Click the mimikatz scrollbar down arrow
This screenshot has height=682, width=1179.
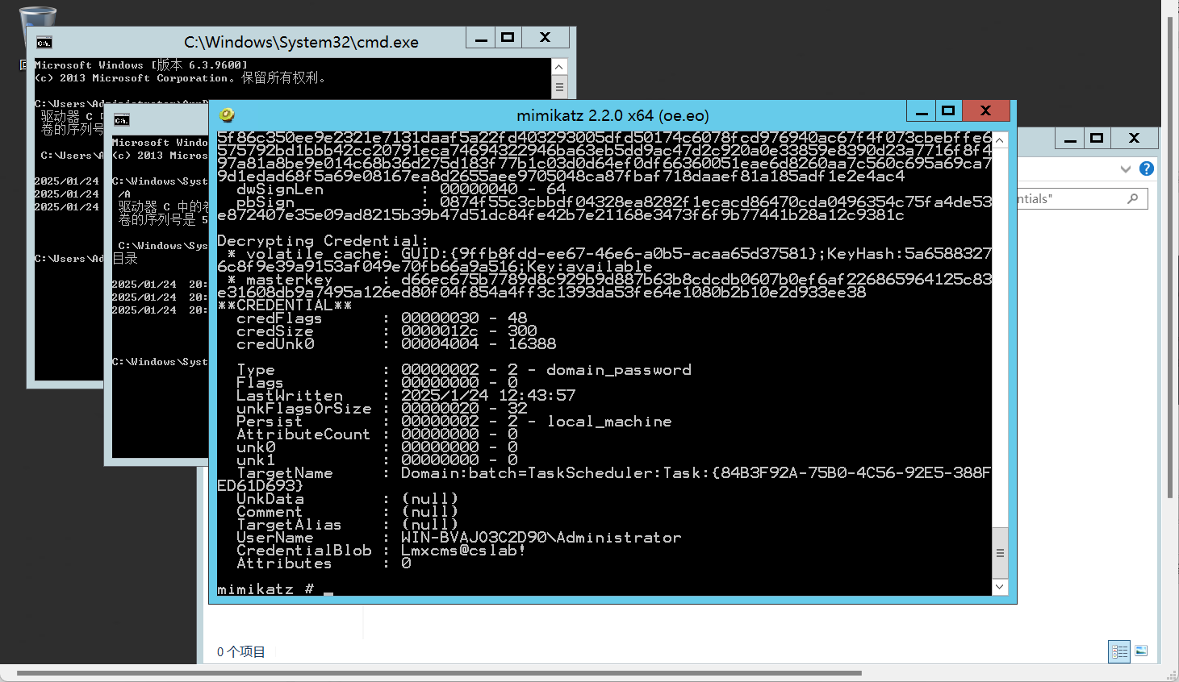pos(1000,587)
